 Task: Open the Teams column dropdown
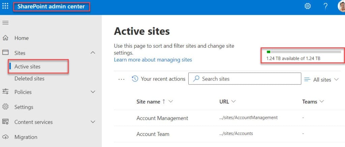[321, 101]
